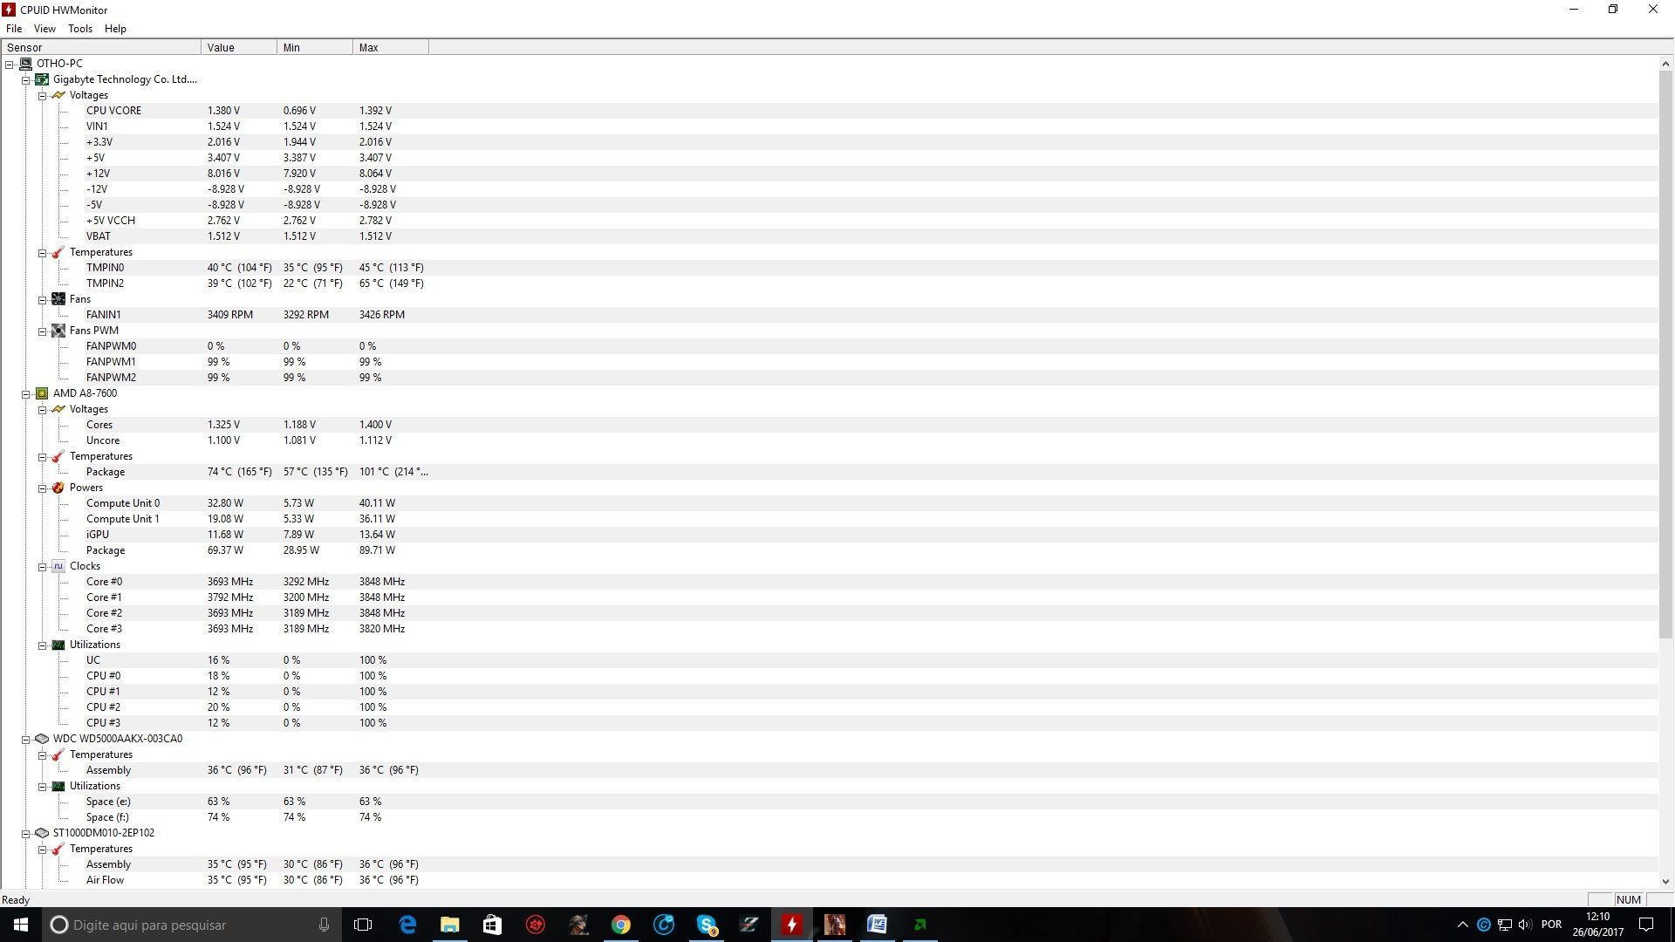1675x942 pixels.
Task: Open Task View in the taskbar
Action: [363, 925]
